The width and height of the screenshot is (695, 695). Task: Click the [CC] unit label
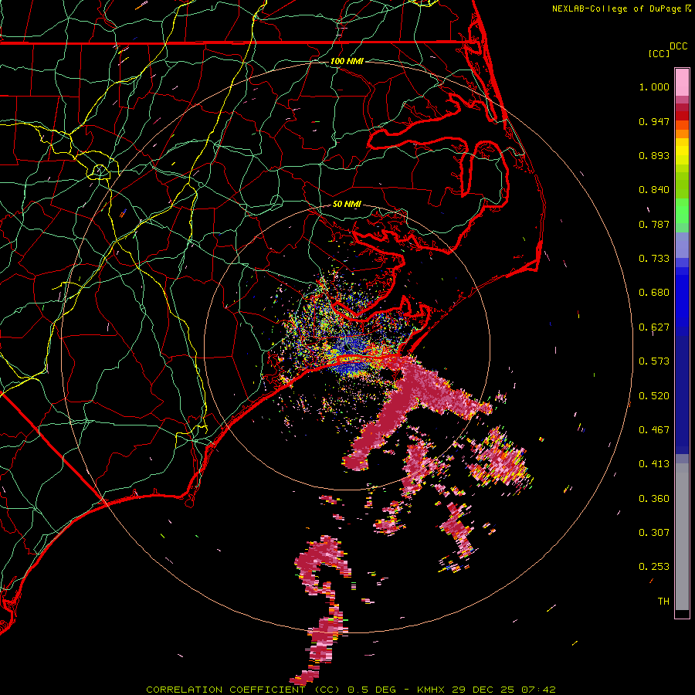[659, 53]
